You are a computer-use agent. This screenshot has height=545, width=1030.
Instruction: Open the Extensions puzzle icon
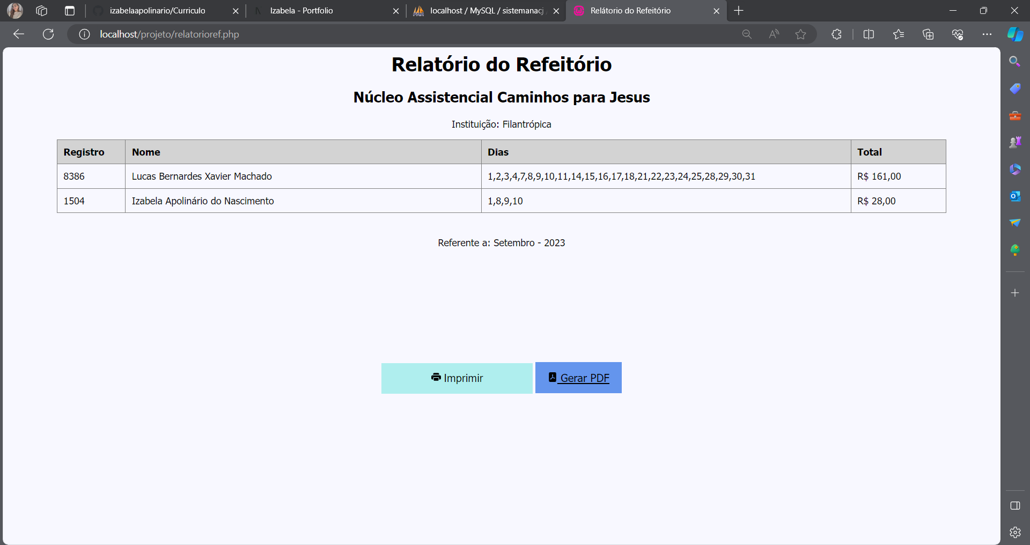click(836, 34)
